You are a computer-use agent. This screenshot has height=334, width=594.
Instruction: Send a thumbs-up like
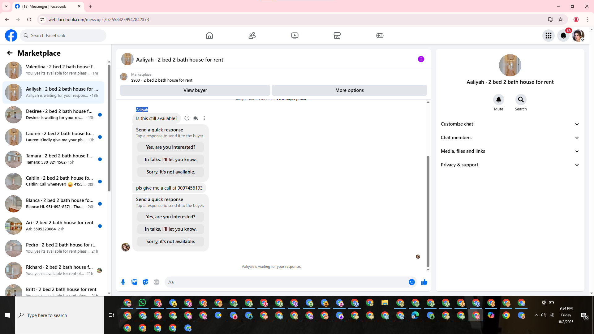(x=424, y=282)
